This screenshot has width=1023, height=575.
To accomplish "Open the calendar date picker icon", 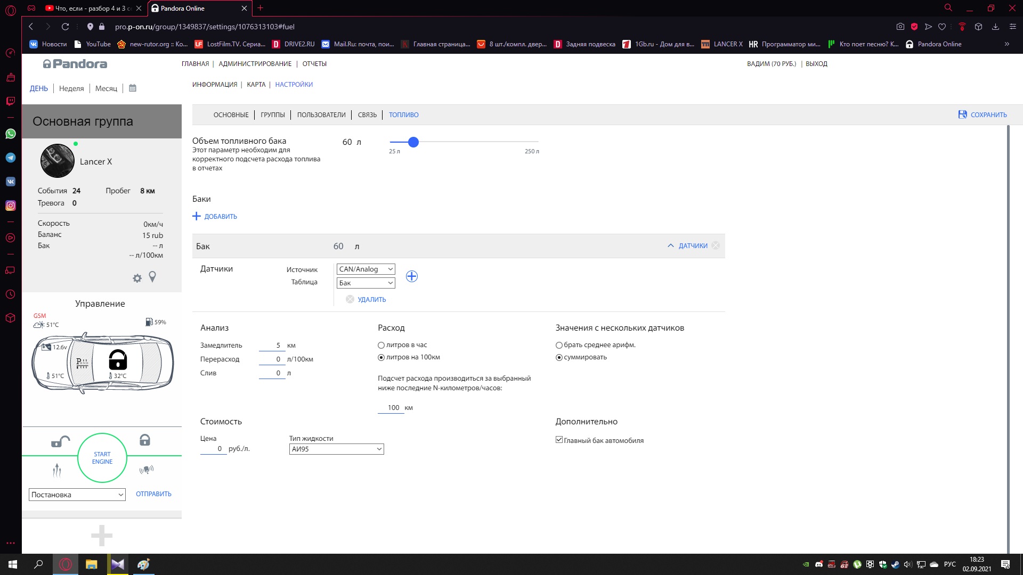I will [133, 88].
